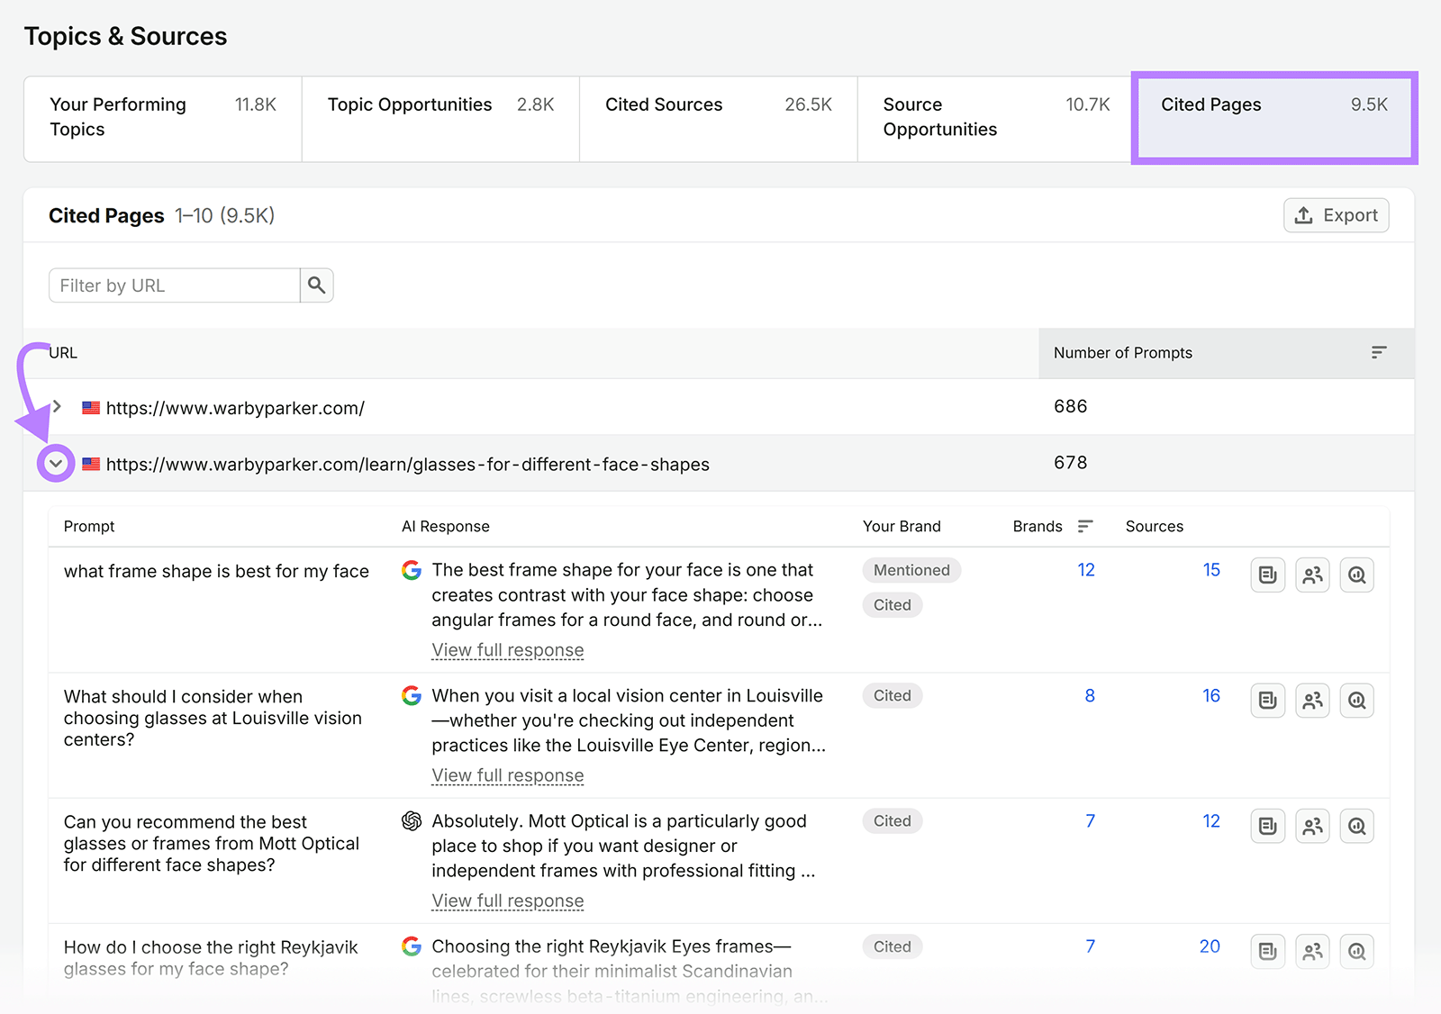Click Google icon in Louisville response
Viewport: 1441px width, 1014px height.
(x=412, y=695)
